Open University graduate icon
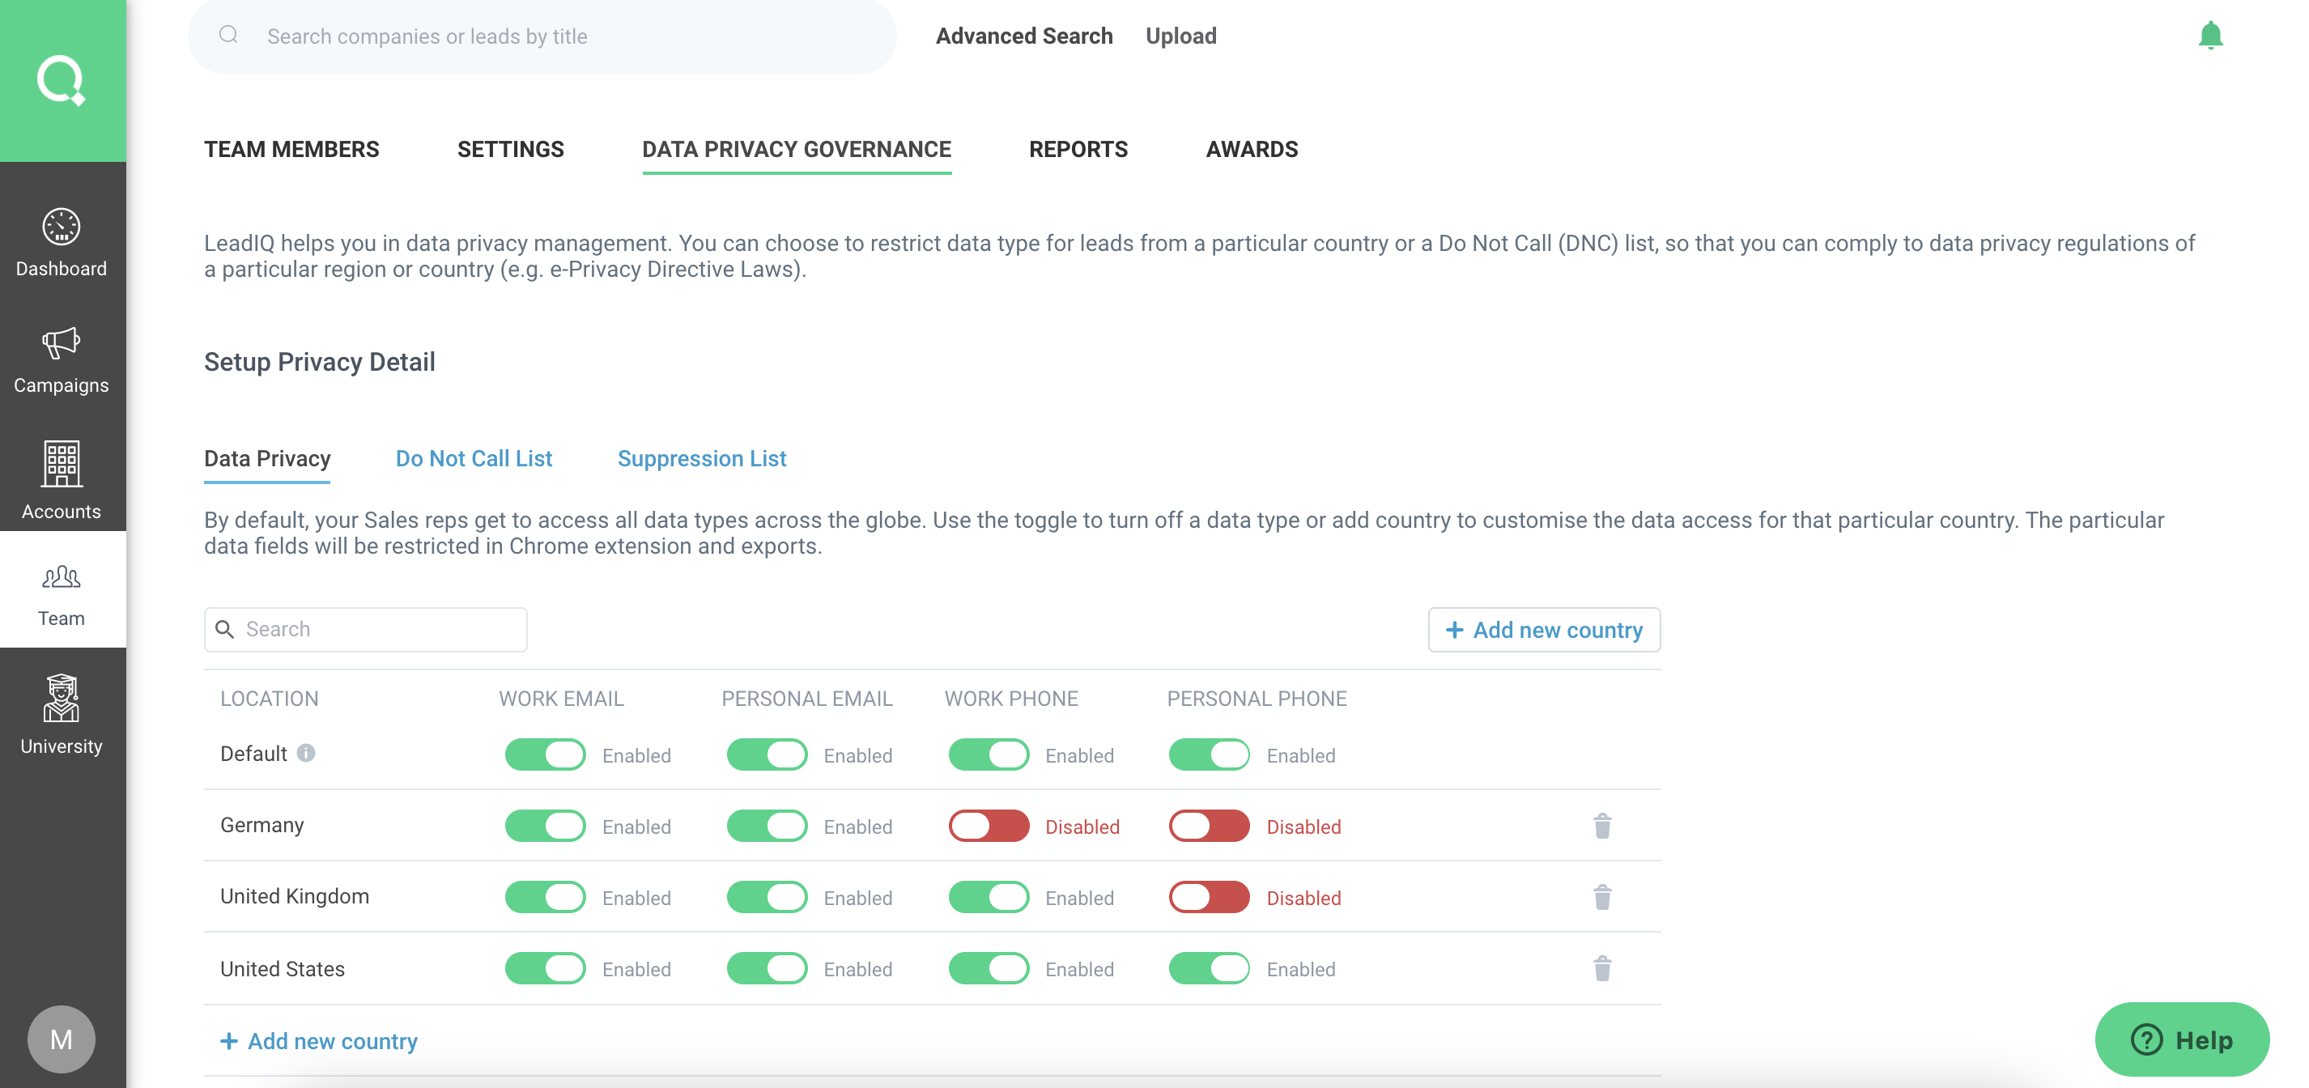 (x=61, y=699)
